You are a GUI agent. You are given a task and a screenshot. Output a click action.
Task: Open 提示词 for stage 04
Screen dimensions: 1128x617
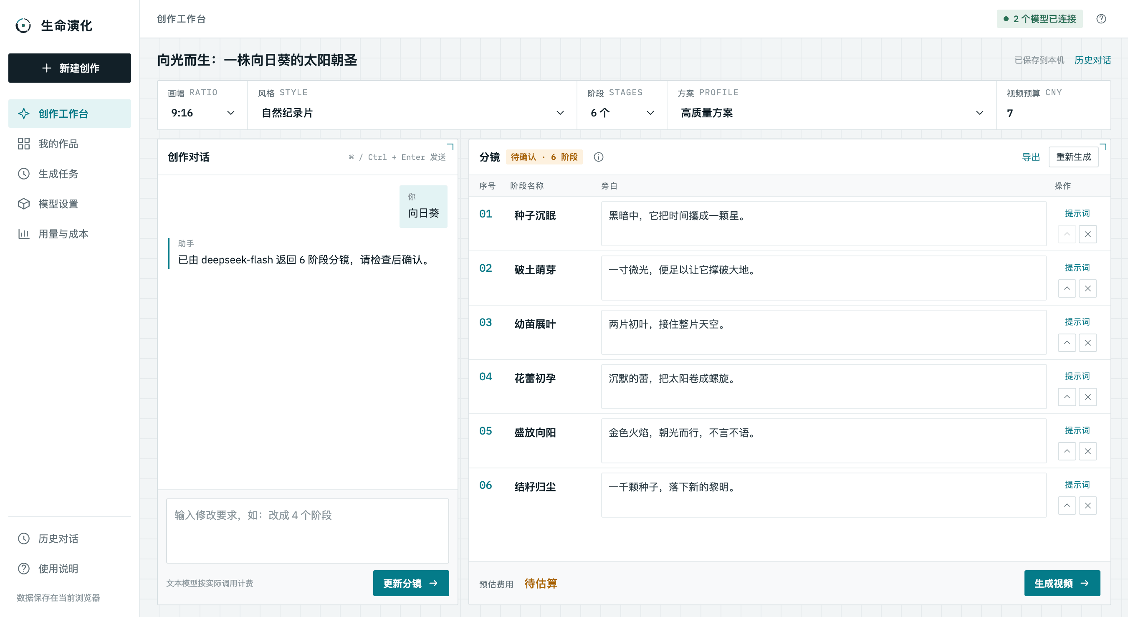[1077, 376]
